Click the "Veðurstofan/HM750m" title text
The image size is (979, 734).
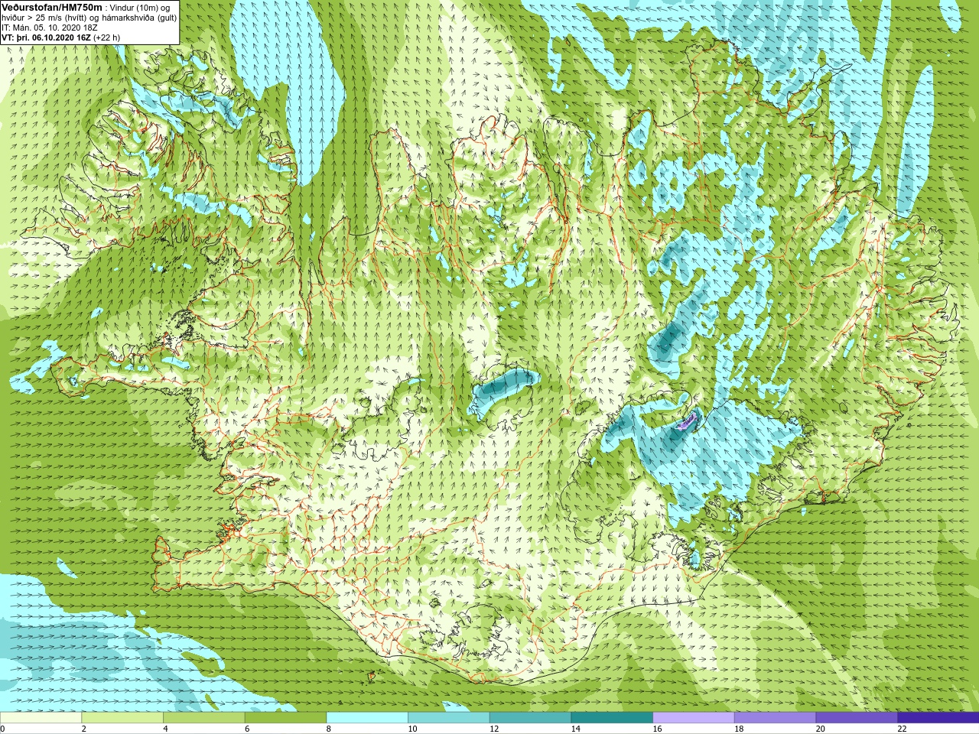[52, 7]
